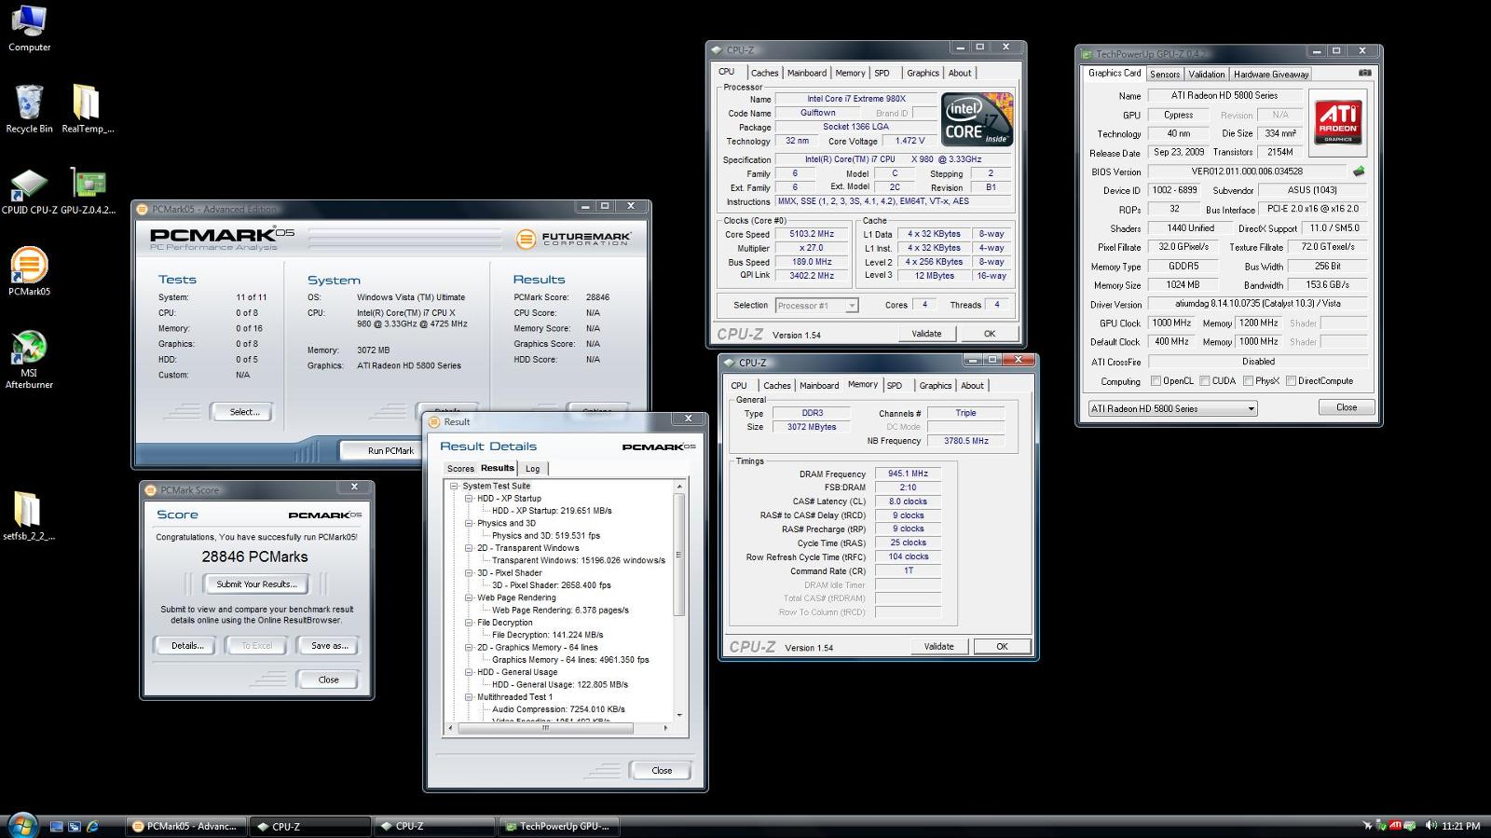Open the Log tab in Result Details
Viewport: 1491px width, 838px height.
(x=532, y=469)
